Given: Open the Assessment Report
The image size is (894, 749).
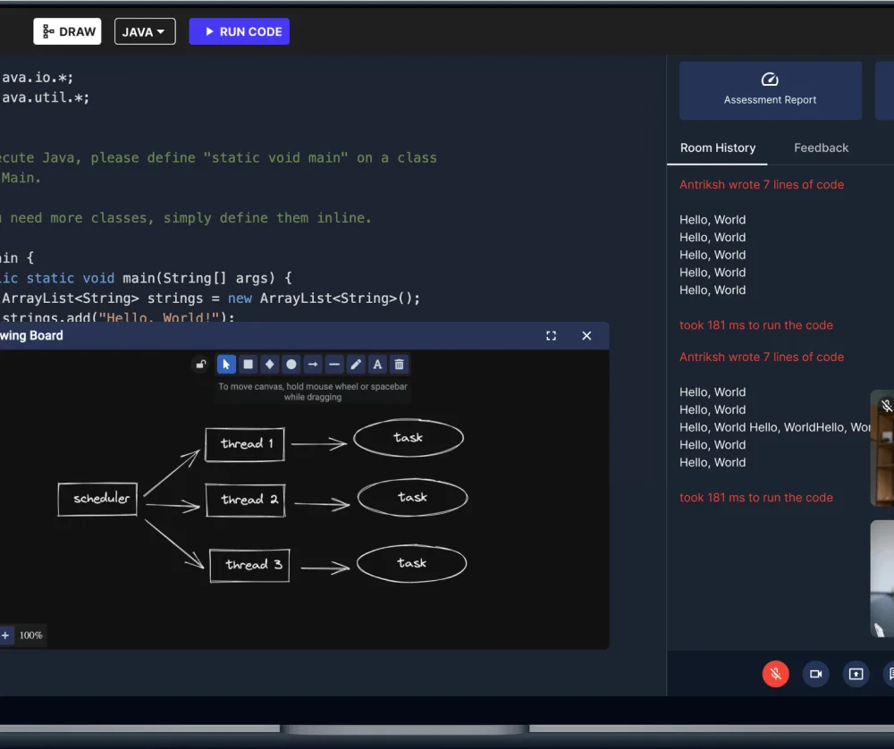Looking at the screenshot, I should tap(770, 89).
